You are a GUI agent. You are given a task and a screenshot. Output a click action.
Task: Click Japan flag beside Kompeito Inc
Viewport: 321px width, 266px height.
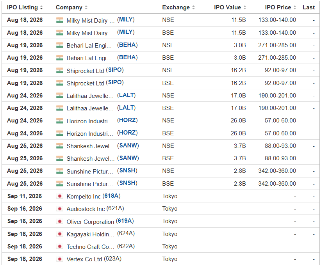60,196
